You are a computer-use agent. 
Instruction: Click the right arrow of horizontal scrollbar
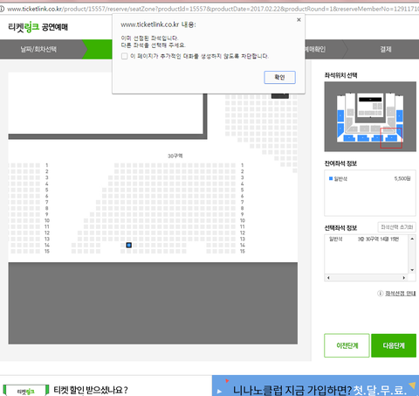(x=404, y=278)
